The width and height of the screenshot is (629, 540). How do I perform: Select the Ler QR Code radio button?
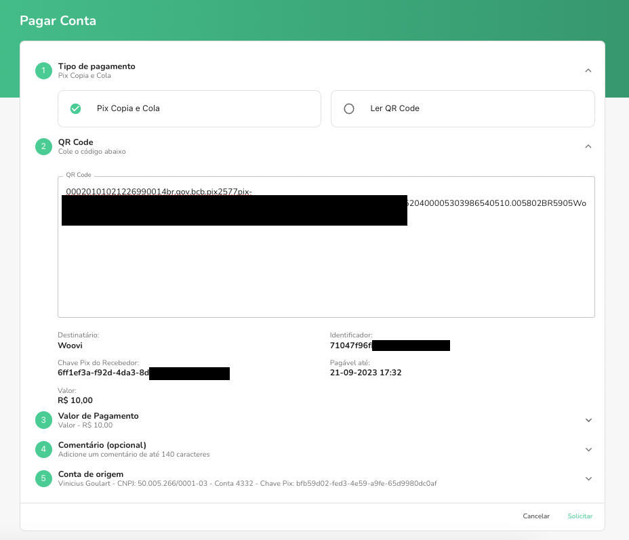349,108
